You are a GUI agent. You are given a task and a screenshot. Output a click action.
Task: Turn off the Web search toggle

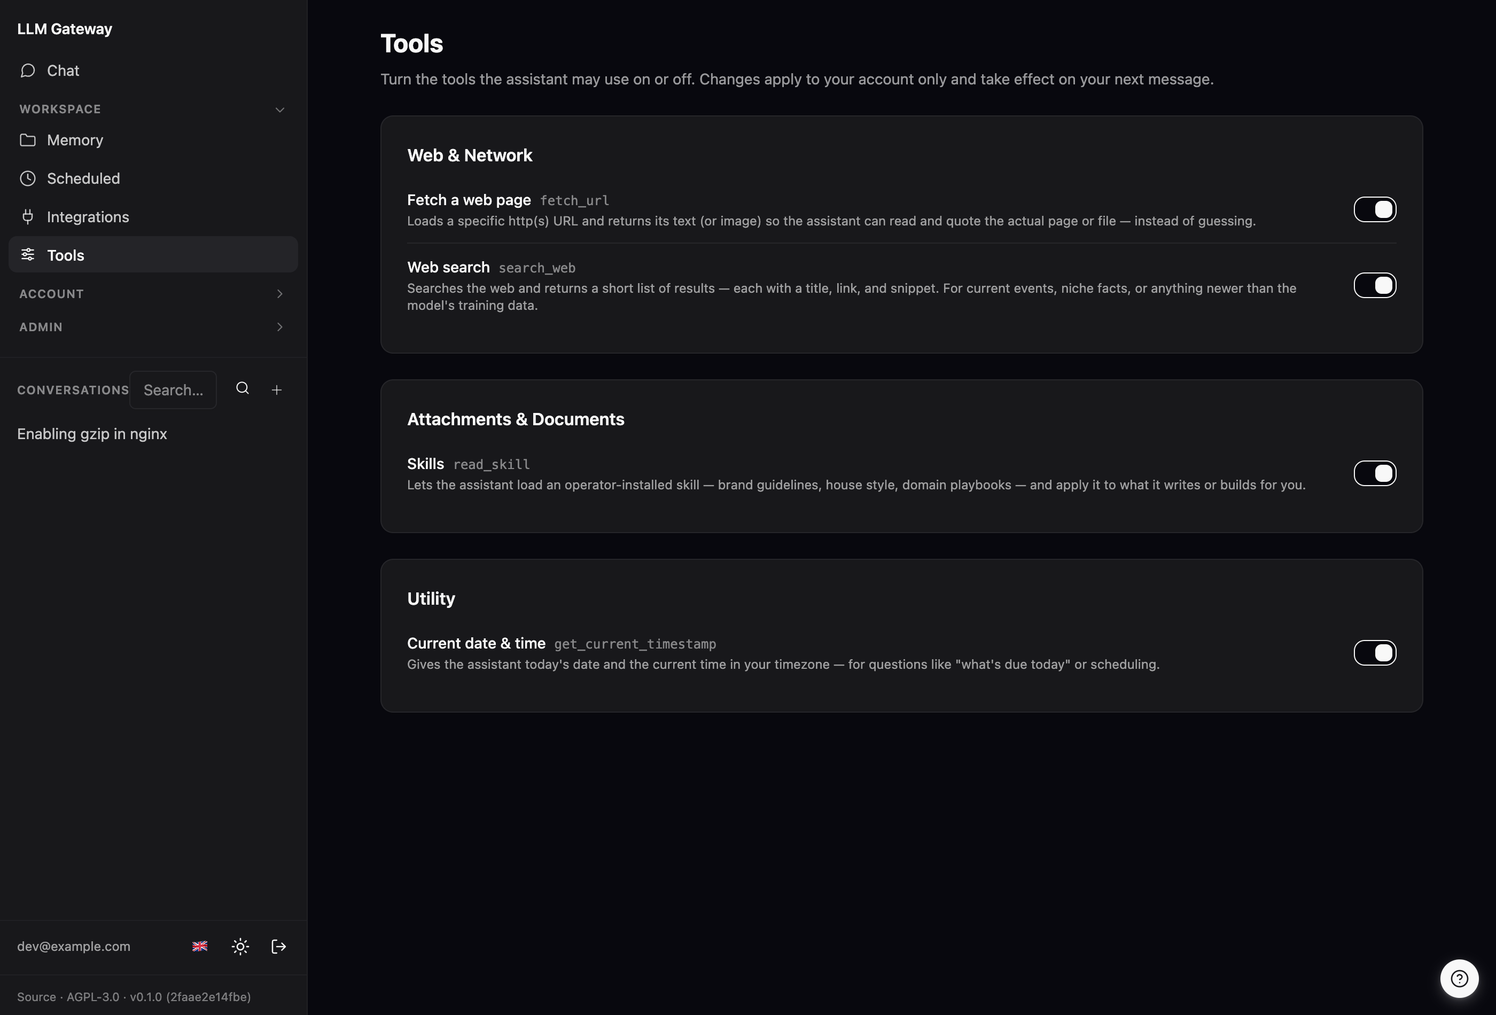click(1375, 285)
